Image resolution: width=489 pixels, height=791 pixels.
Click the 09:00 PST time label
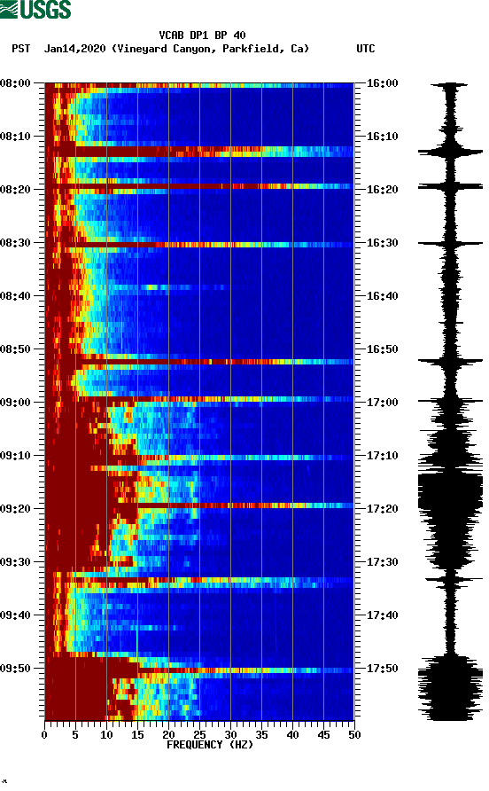[15, 403]
